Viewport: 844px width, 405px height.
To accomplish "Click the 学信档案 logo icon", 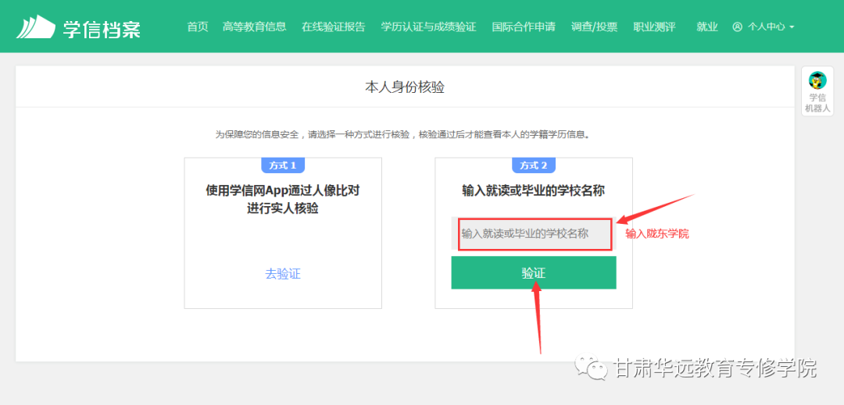I will coord(35,27).
